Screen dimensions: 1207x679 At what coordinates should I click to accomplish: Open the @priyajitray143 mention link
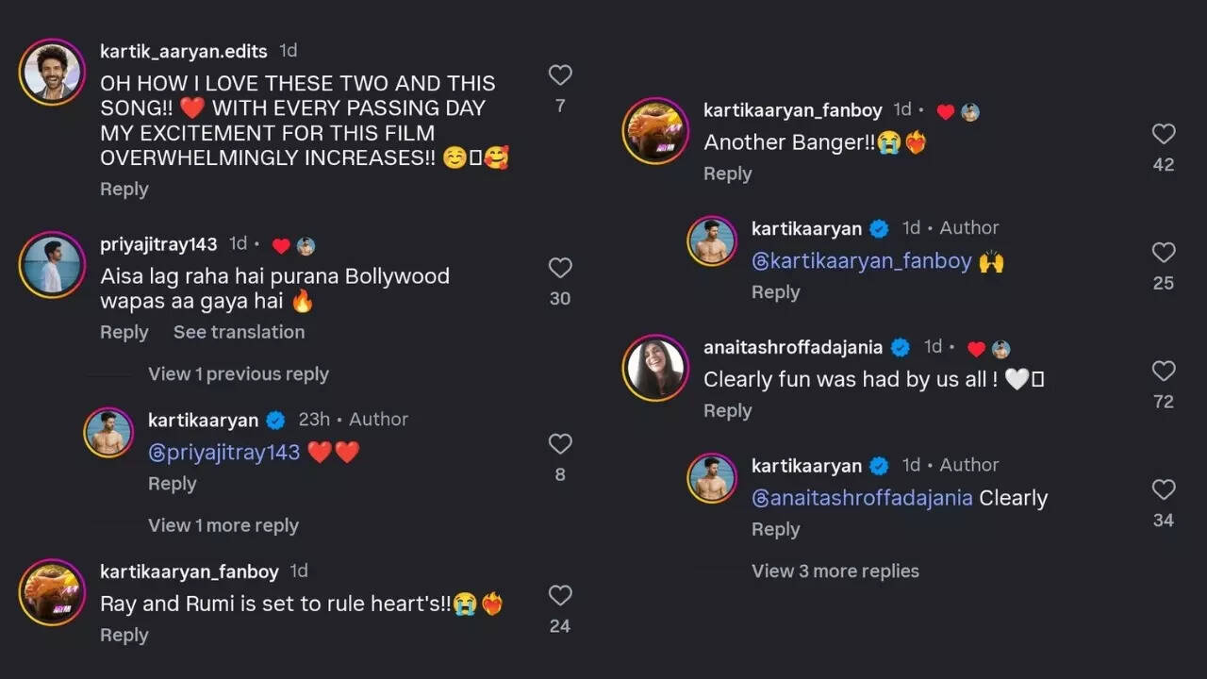pos(225,453)
